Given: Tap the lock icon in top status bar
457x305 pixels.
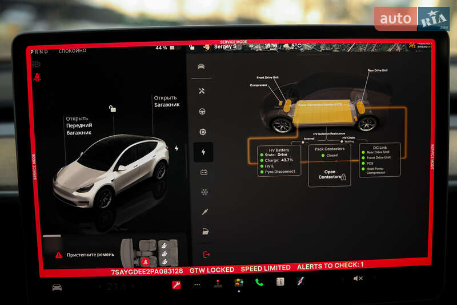Looking at the screenshot, I should click(x=191, y=47).
